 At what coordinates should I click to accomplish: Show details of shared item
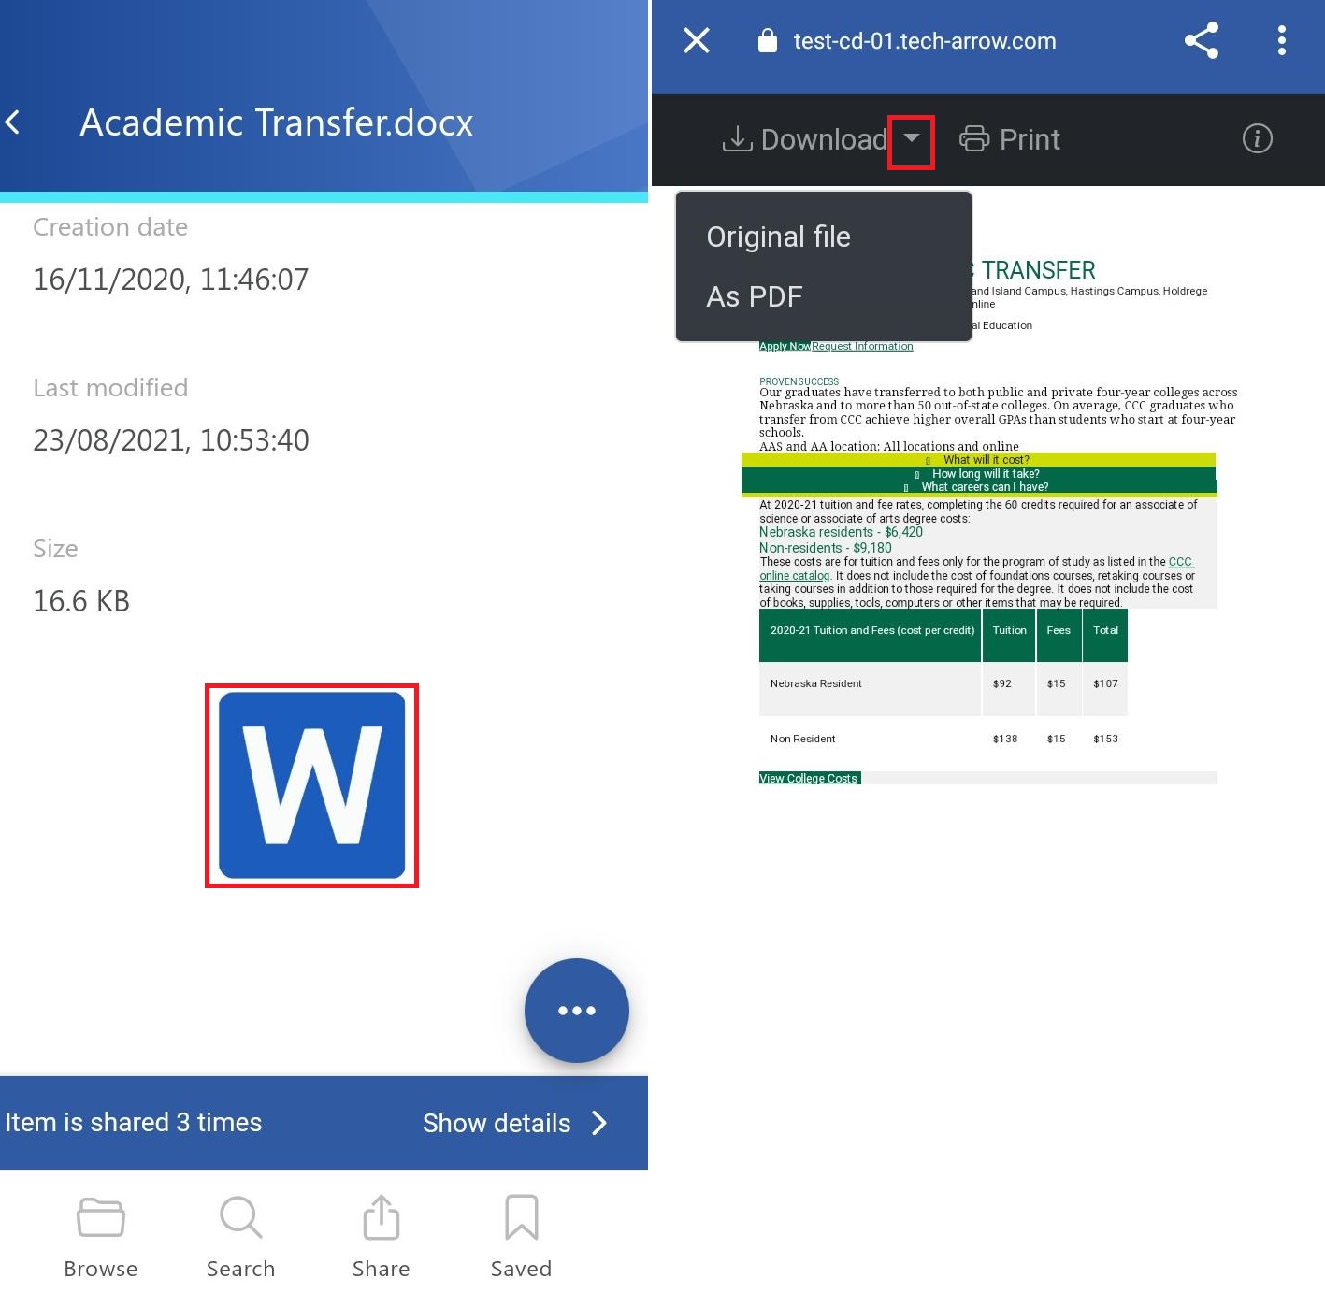click(497, 1123)
